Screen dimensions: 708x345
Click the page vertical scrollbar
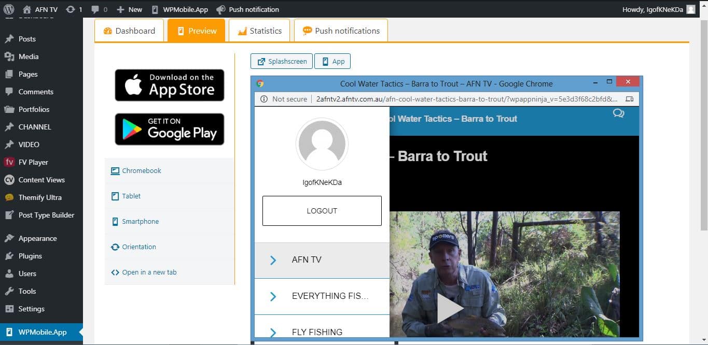click(704, 124)
